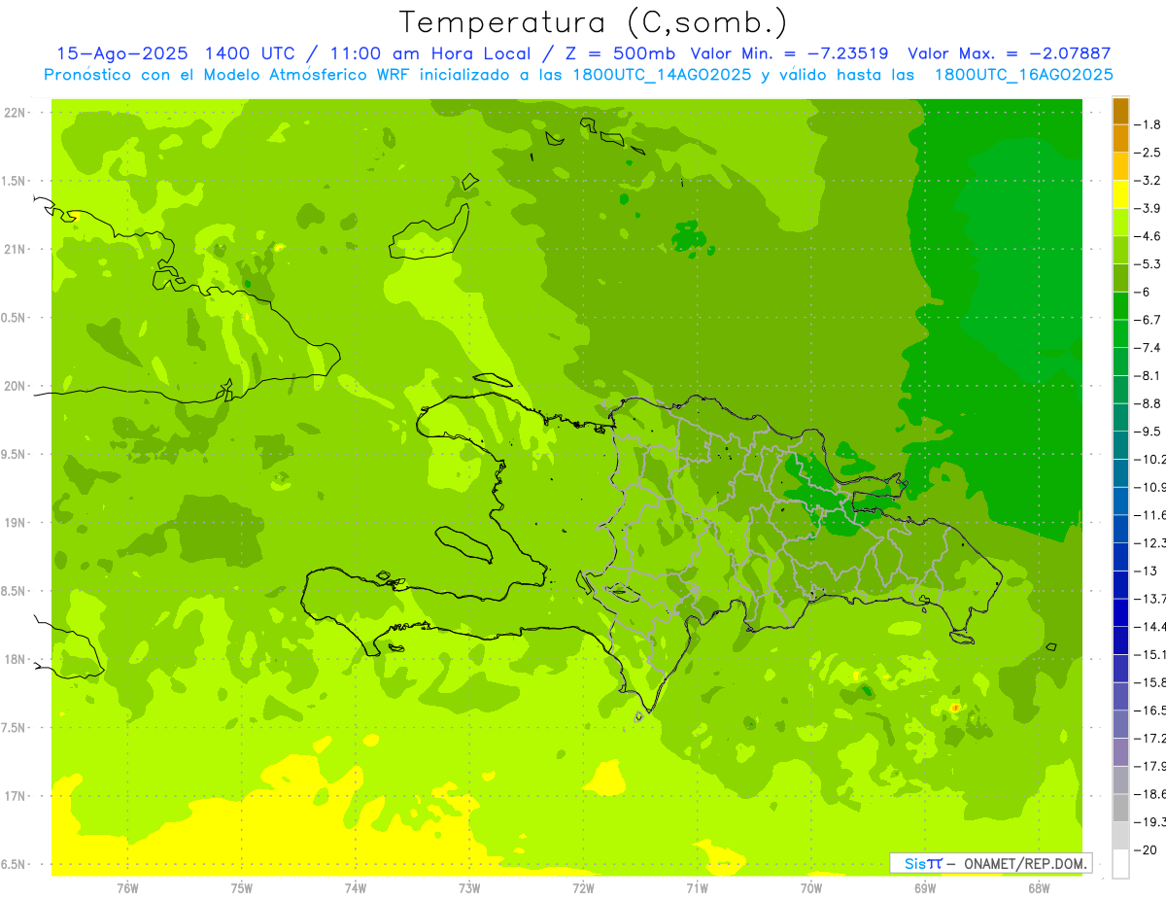The image size is (1166, 901).
Task: Click the -5.3 legend value
Action: [1148, 264]
